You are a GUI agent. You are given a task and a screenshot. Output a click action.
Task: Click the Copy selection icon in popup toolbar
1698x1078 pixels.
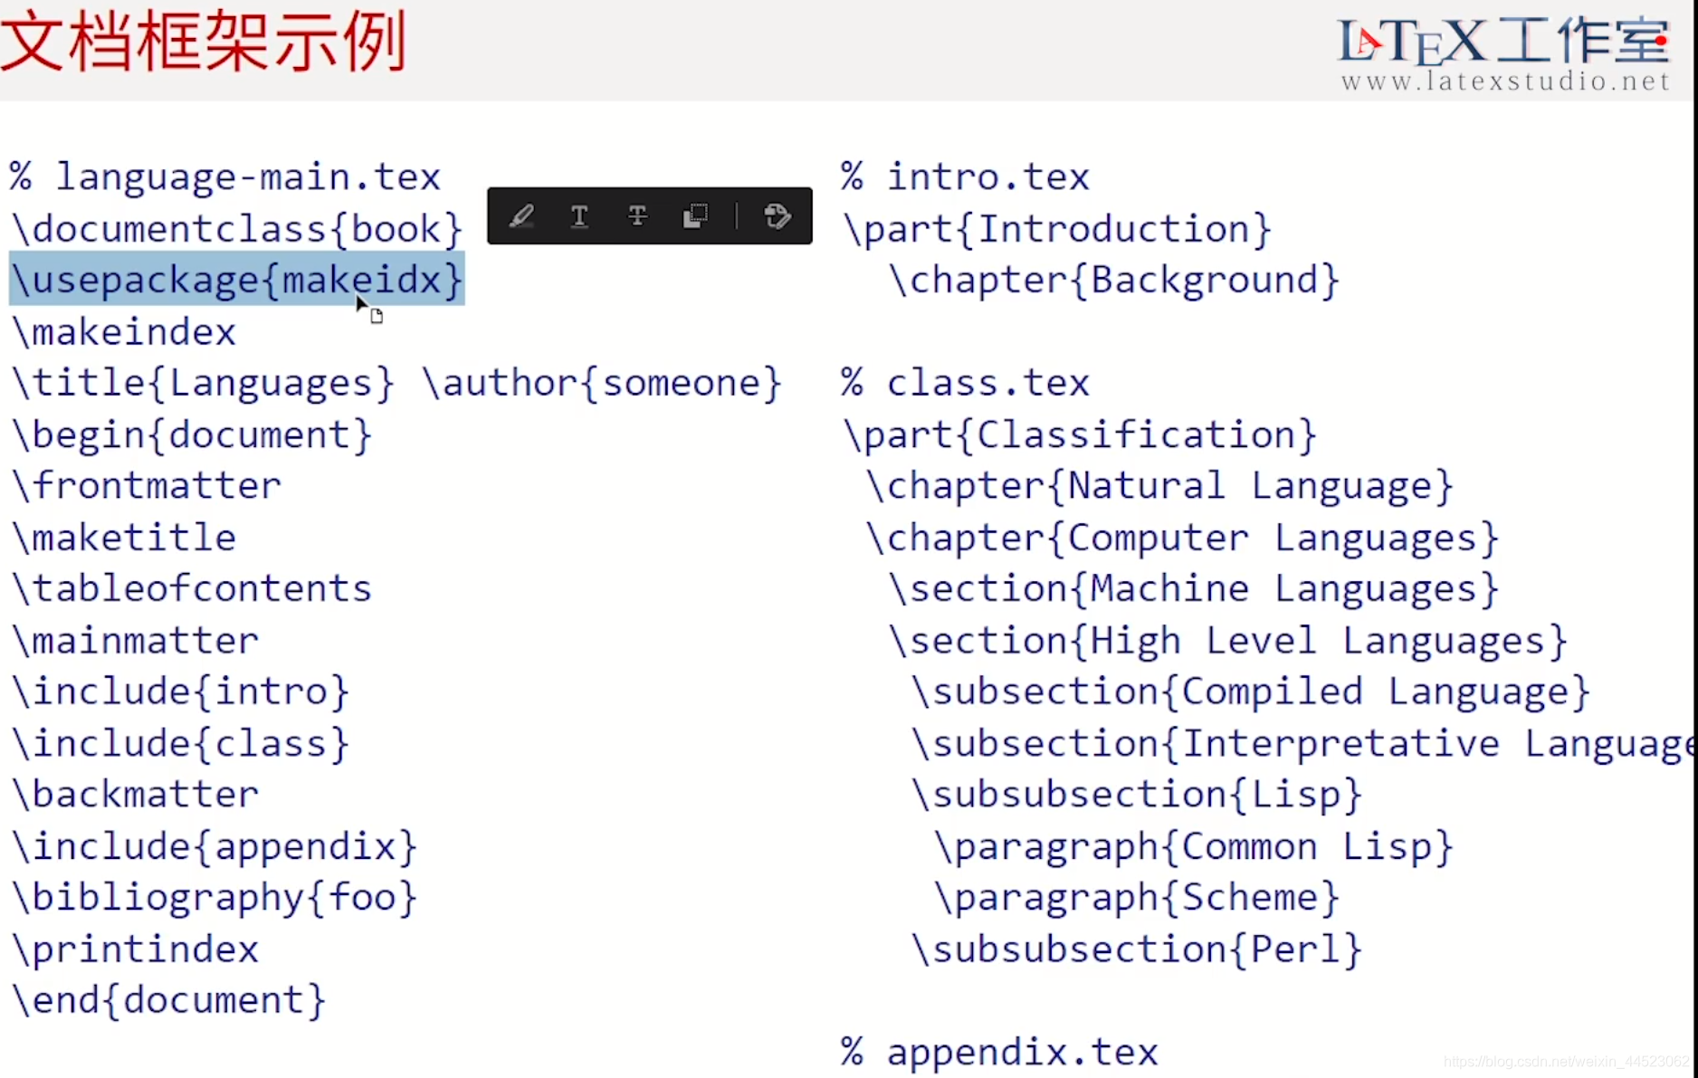coord(695,215)
